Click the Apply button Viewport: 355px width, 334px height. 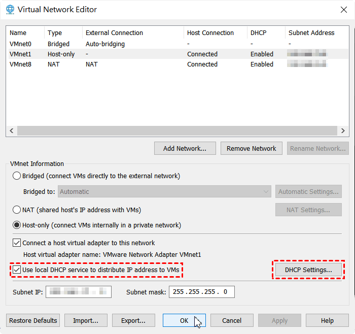[x=279, y=320]
